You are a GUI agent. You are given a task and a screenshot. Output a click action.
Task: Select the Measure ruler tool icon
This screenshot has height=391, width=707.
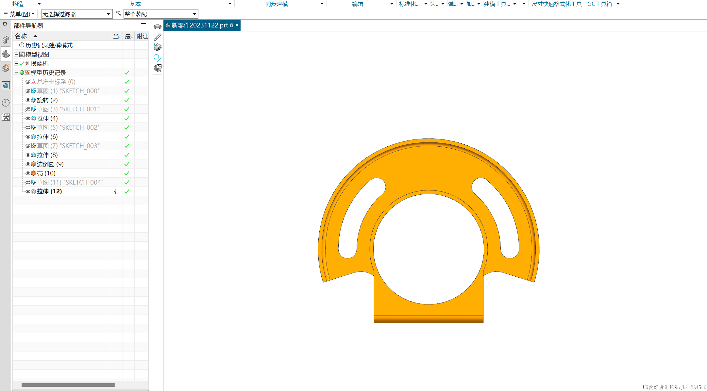point(158,37)
